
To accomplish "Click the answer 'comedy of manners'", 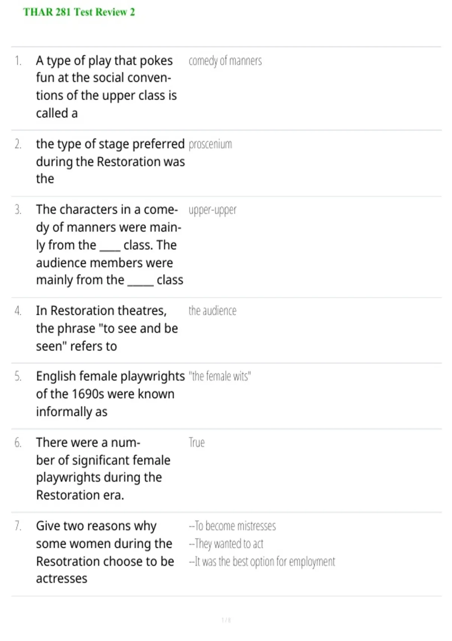I will (x=225, y=61).
